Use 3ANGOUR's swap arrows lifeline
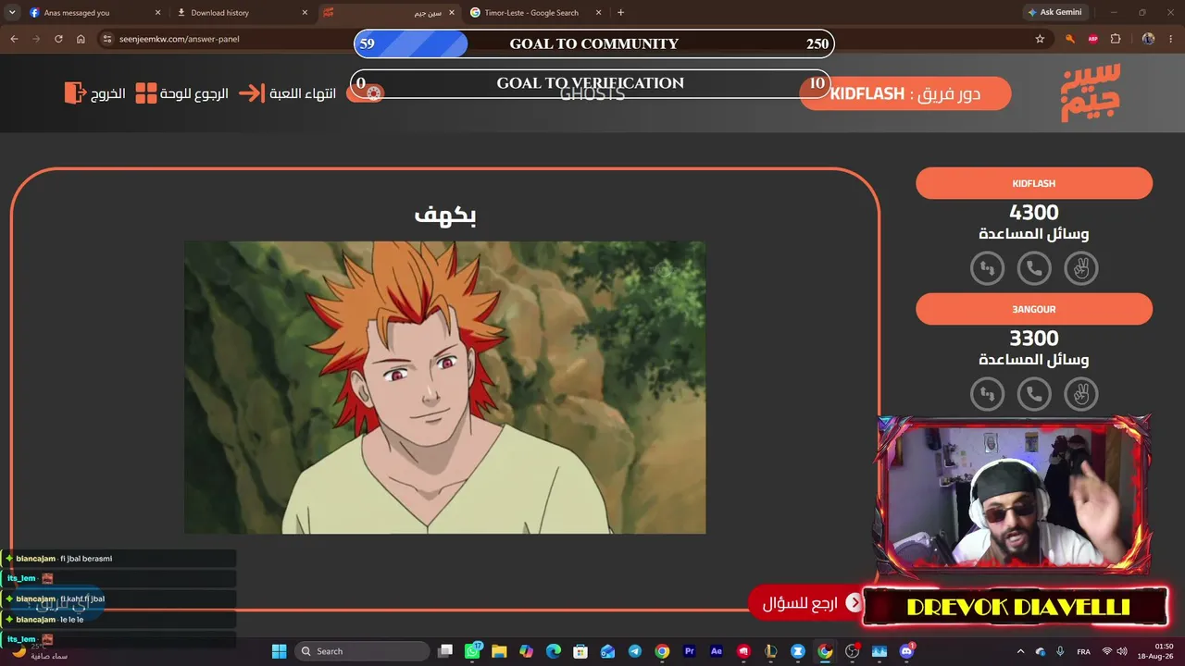Viewport: 1185px width, 666px height. [988, 394]
